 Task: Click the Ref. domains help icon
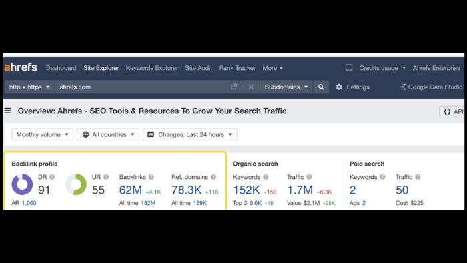coord(213,177)
